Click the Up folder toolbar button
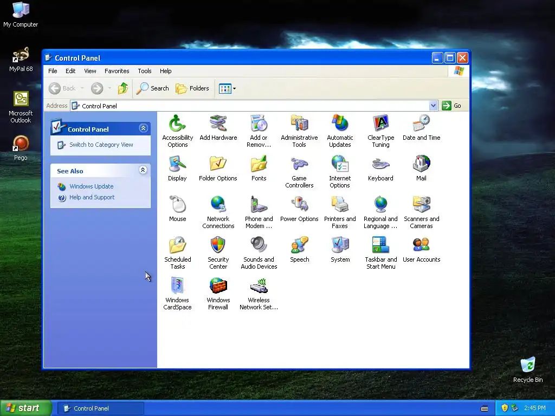Screen dimensions: 555x416 [123, 88]
